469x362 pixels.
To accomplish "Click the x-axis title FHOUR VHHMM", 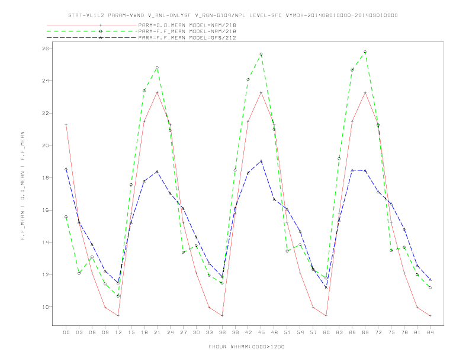I will pyautogui.click(x=246, y=347).
